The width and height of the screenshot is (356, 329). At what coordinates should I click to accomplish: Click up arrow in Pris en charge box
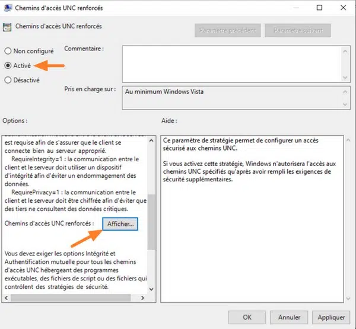click(345, 92)
